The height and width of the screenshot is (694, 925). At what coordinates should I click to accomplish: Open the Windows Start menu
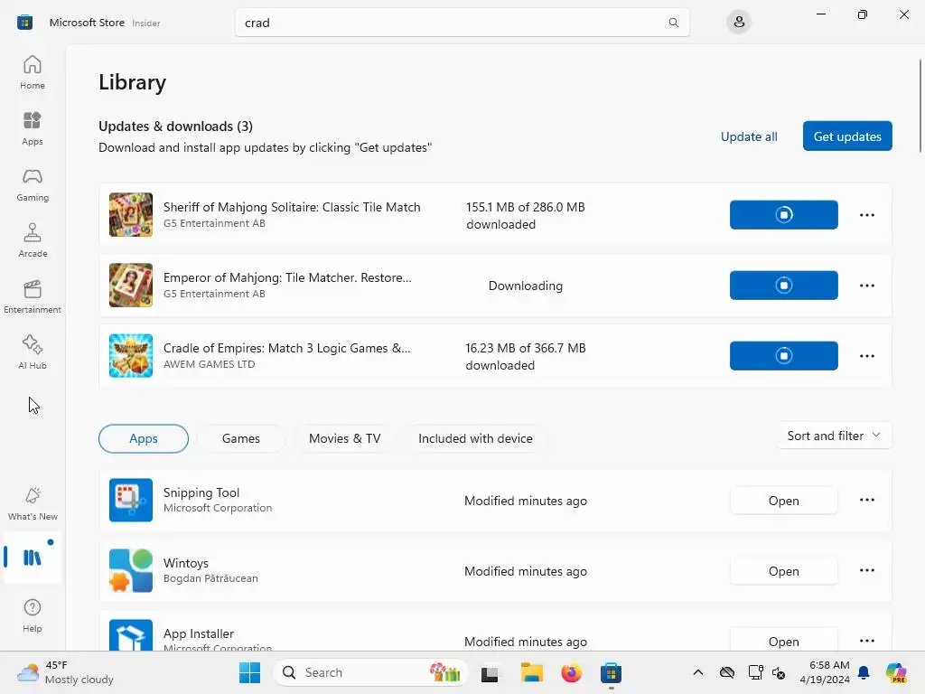coord(249,672)
